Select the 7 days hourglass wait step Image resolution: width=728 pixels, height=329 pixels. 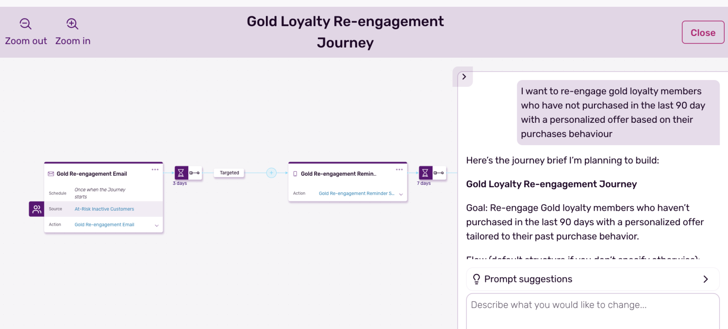click(426, 173)
